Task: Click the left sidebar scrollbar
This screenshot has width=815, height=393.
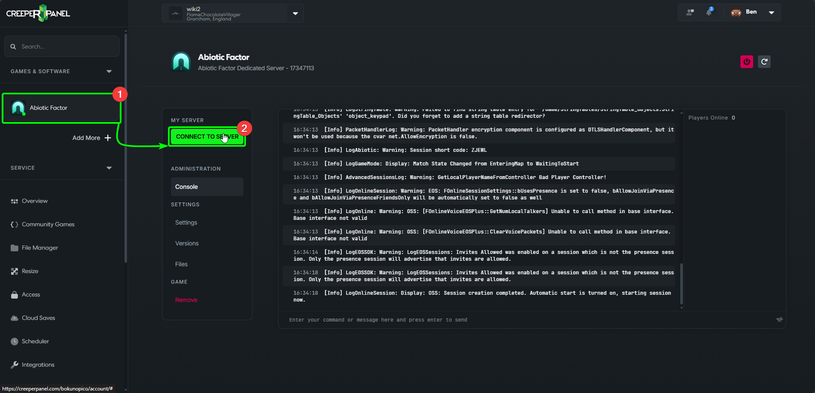Action: click(x=125, y=148)
